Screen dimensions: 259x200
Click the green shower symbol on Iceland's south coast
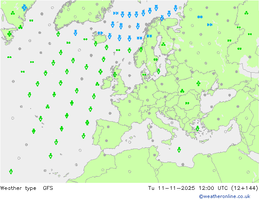(96, 44)
